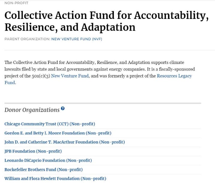Click the PARENT ORGANIZATION label text
215x184 pixels.
click(x=27, y=39)
